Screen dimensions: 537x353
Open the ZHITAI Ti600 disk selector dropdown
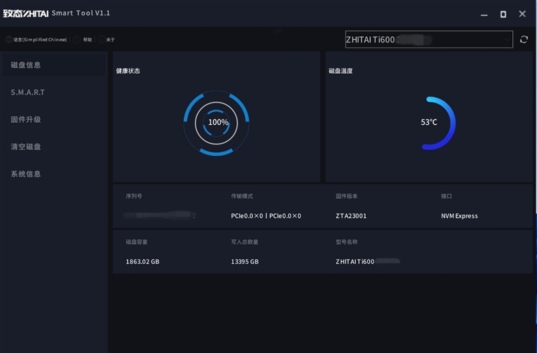[x=429, y=40]
